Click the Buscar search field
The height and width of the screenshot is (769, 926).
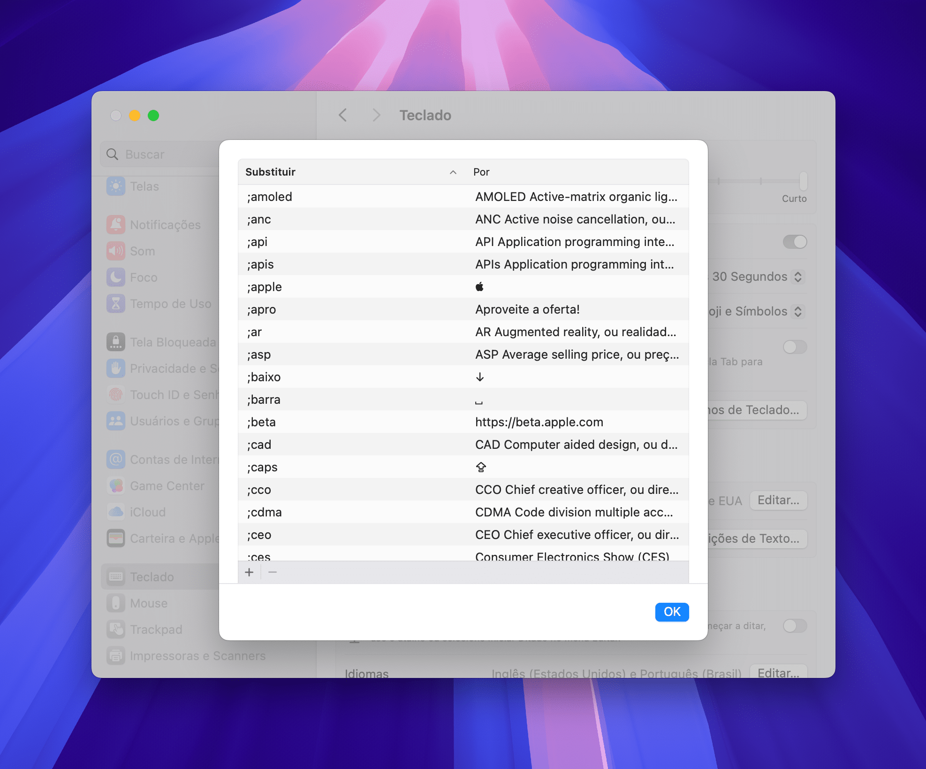tap(160, 154)
